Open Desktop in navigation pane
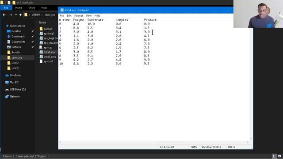 16,31
